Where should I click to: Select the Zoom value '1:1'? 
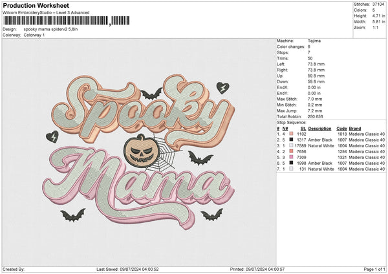point(375,27)
